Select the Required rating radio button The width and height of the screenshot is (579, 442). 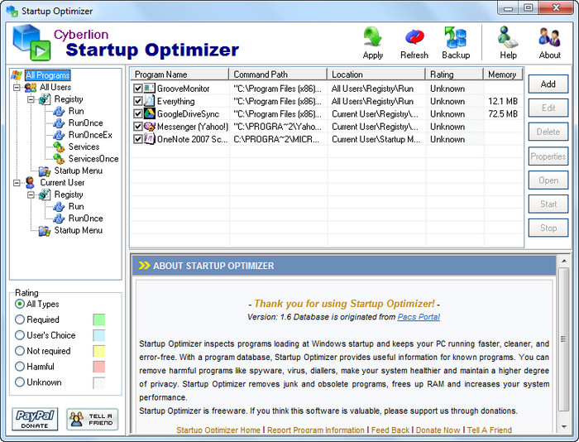click(x=20, y=319)
